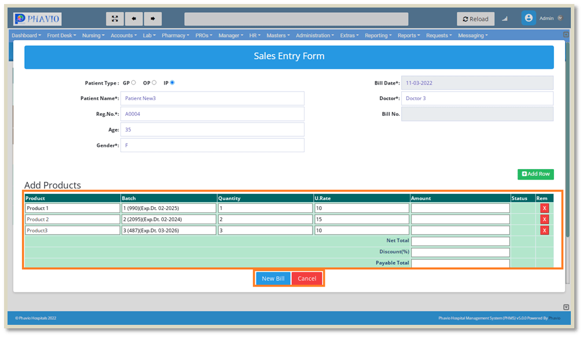This screenshot has height=337, width=583.
Task: Click Bill No. field
Action: pyautogui.click(x=477, y=114)
